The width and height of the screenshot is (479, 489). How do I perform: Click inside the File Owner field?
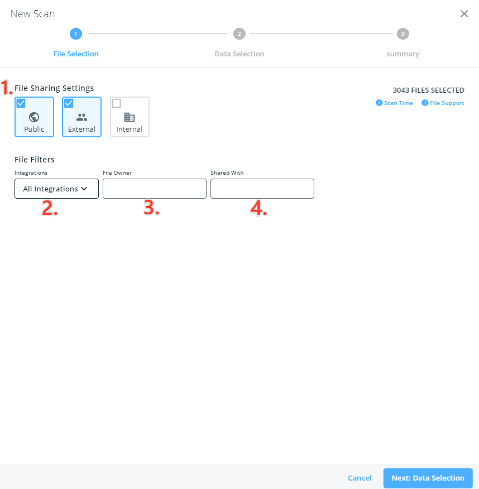coord(154,189)
